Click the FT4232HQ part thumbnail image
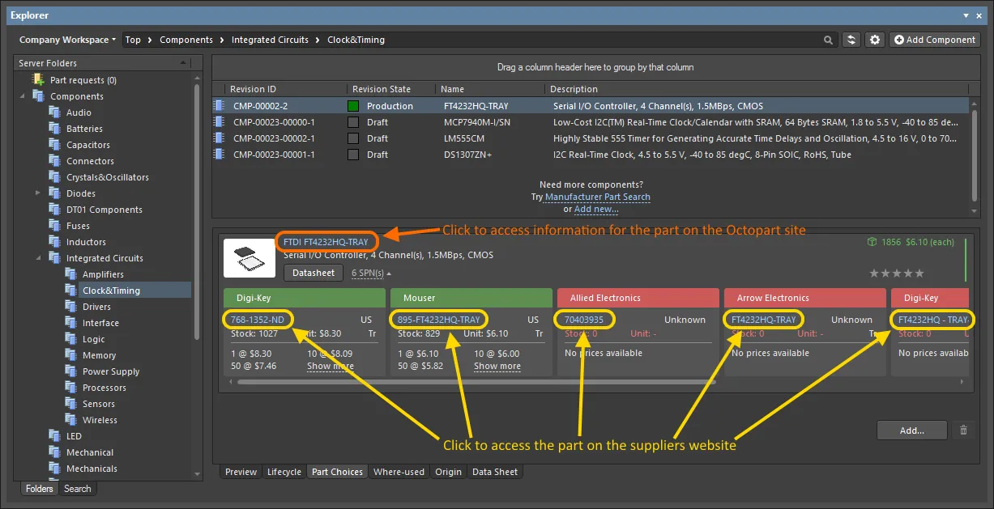 tap(248, 257)
